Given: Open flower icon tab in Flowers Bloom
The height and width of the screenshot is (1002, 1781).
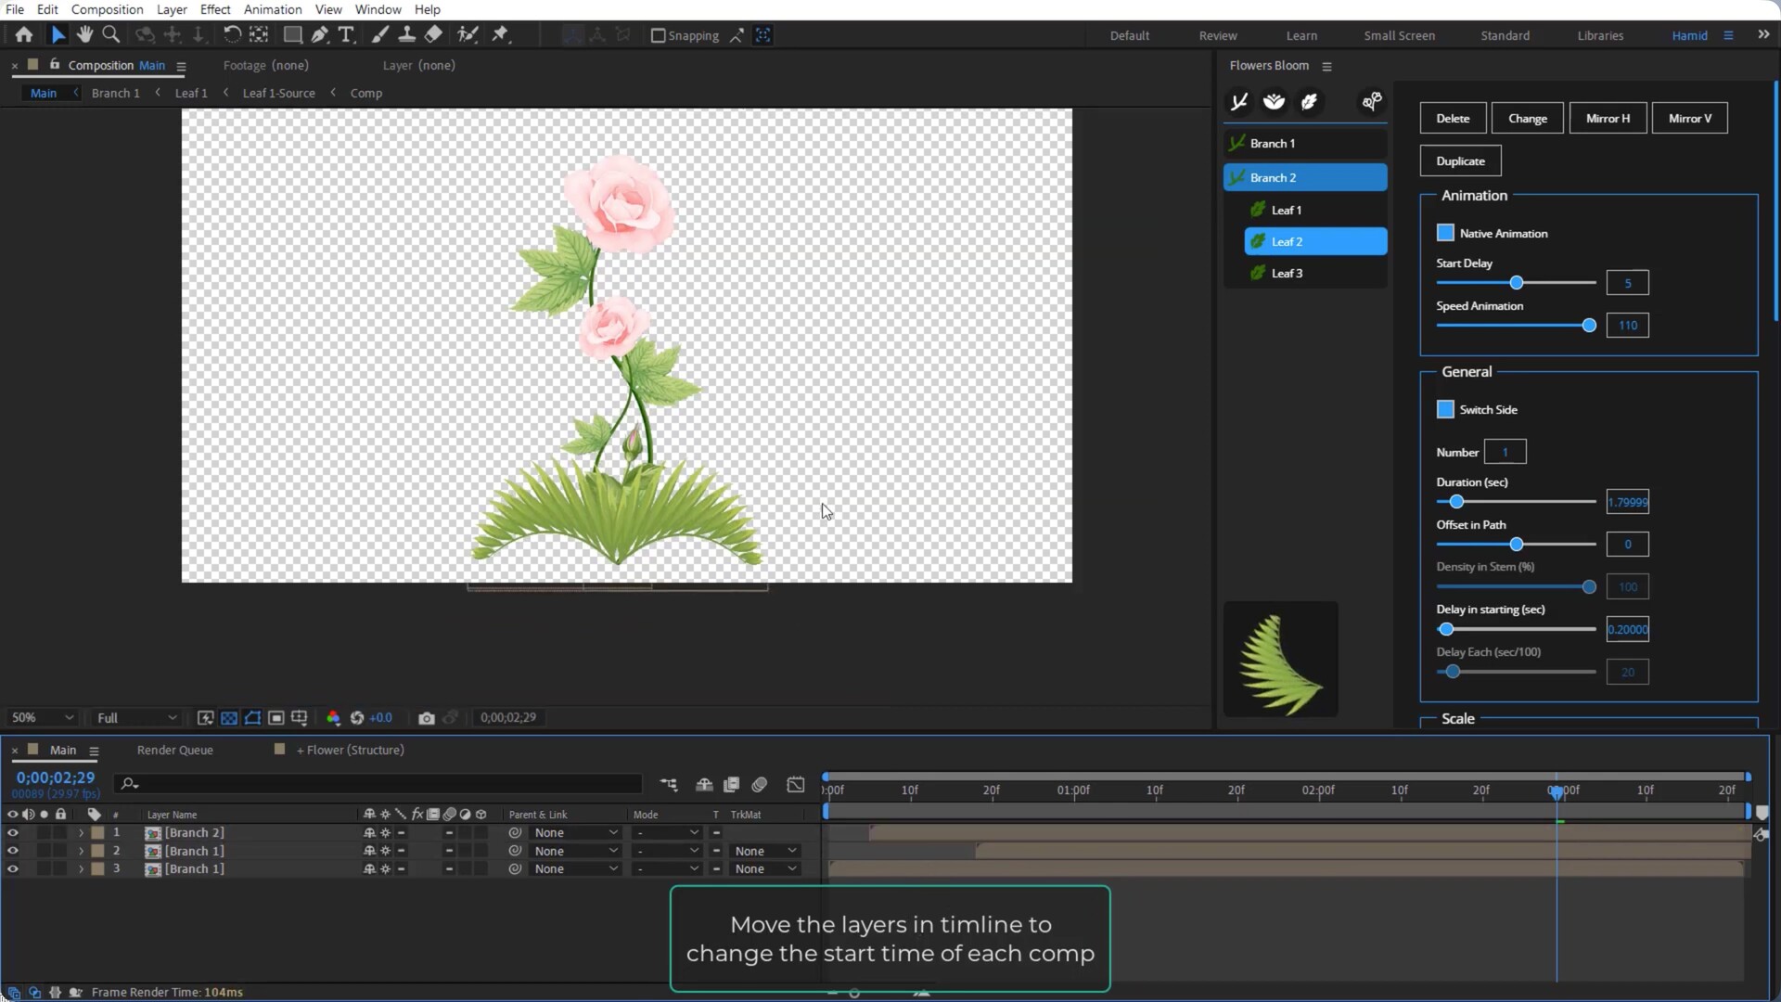Looking at the screenshot, I should [1274, 102].
